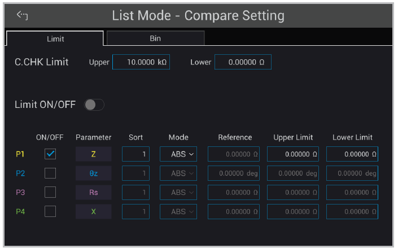Choose the X parameter button for P4
398x252 pixels.
tap(93, 211)
